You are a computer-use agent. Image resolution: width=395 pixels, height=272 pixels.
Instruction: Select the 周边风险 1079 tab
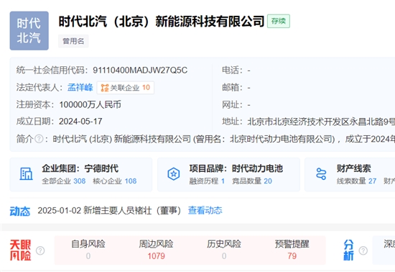tap(156, 250)
